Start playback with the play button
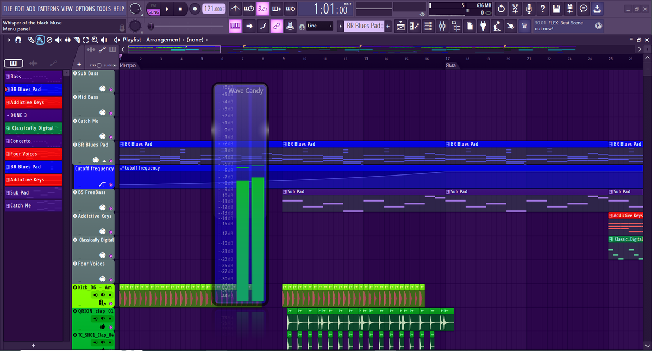The height and width of the screenshot is (351, 652). click(x=167, y=9)
